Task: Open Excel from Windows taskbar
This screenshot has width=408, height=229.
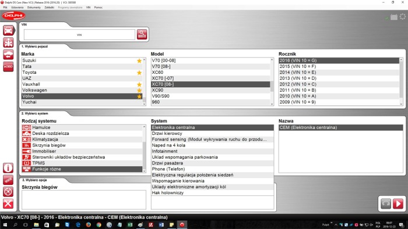Action: (130, 225)
